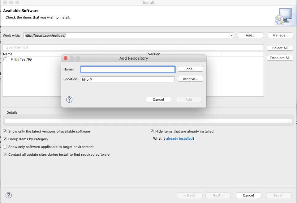Click the Next > button
The width and height of the screenshot is (297, 203).
click(218, 195)
